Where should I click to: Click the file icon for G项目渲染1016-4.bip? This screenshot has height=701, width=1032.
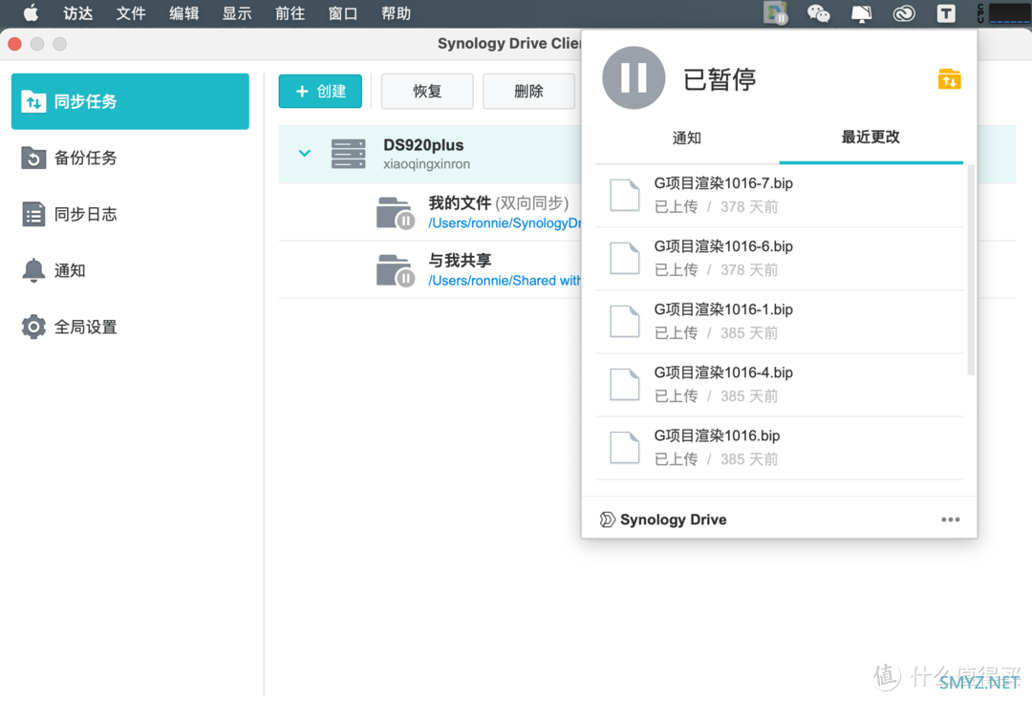click(x=624, y=384)
